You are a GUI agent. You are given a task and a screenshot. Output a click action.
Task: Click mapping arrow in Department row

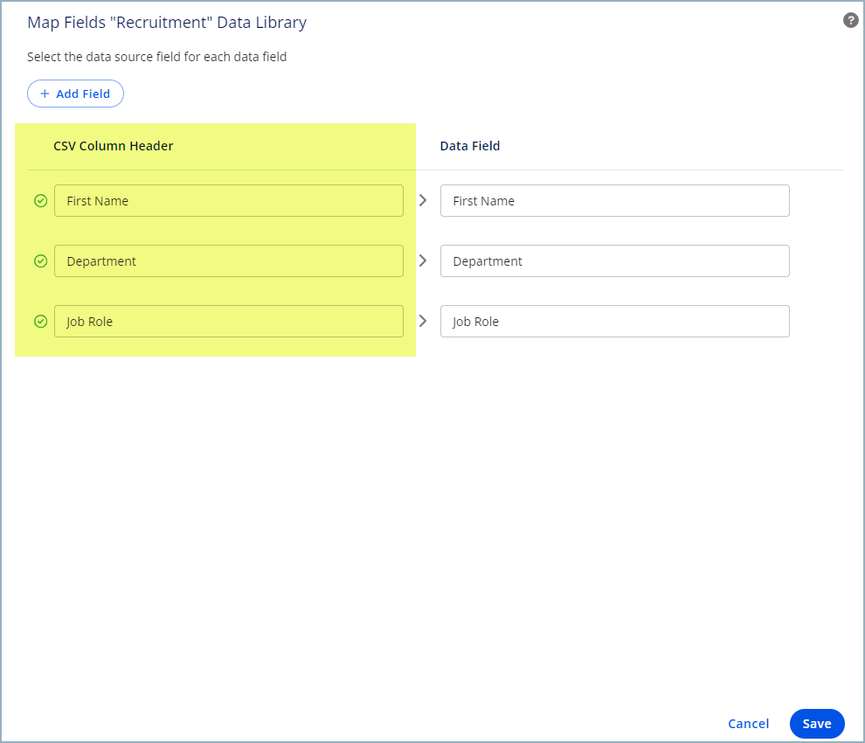[x=423, y=260]
